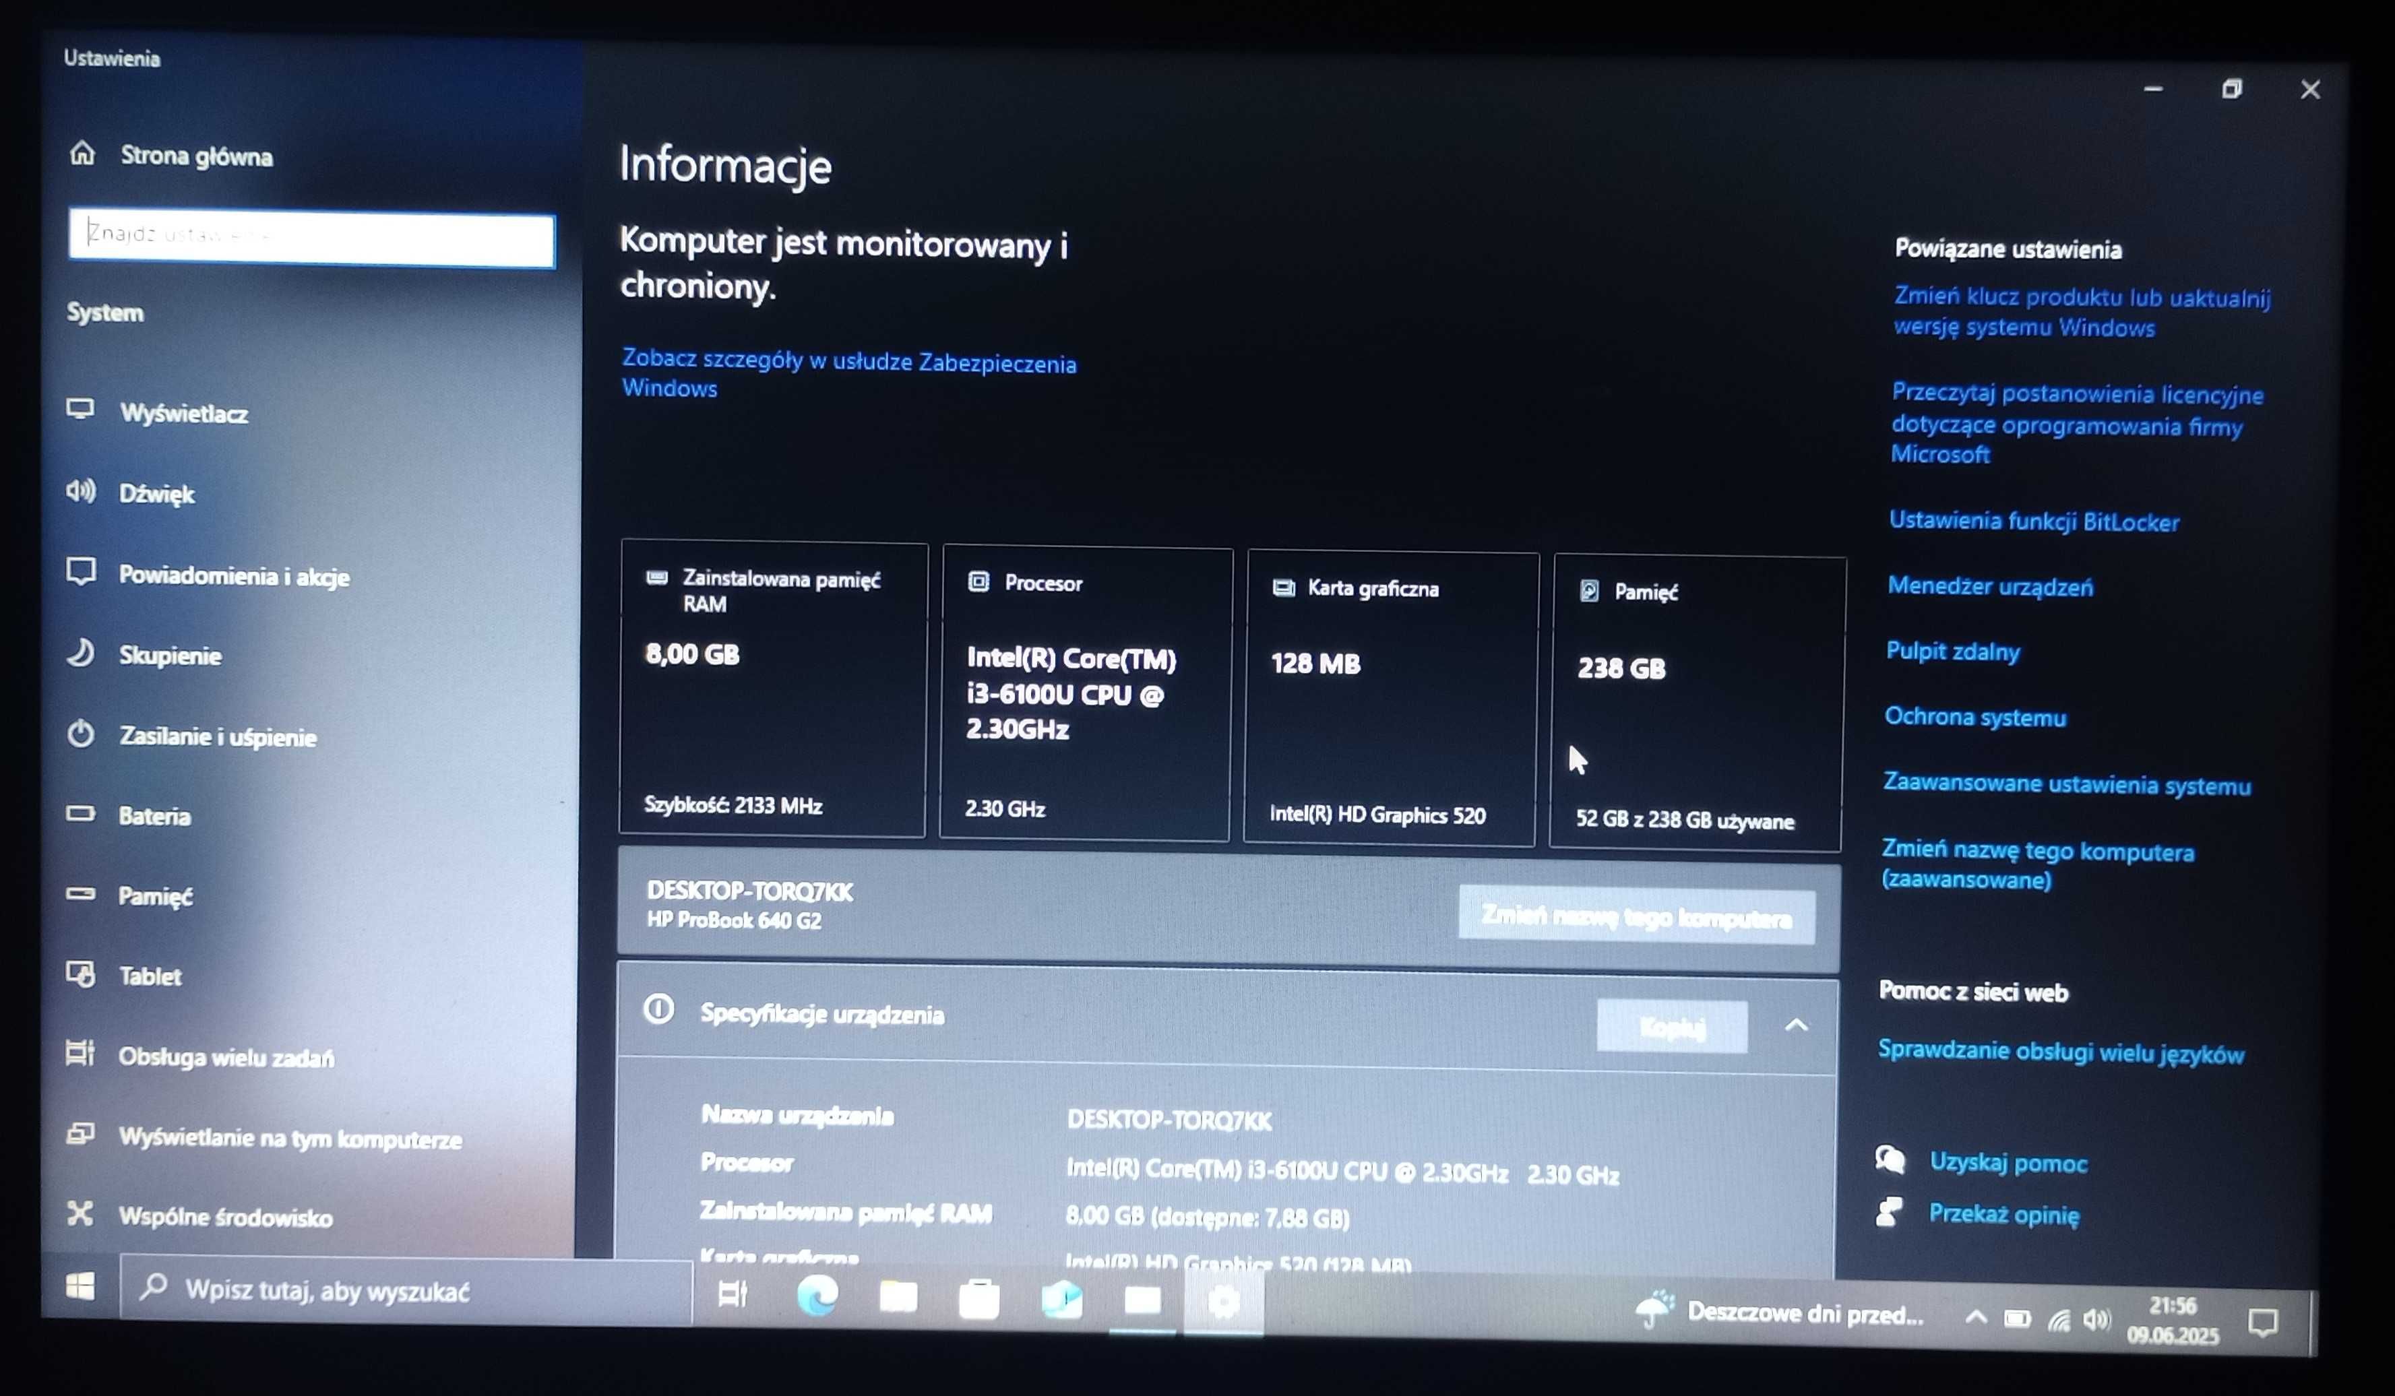The height and width of the screenshot is (1396, 2395).
Task: Click Szybkość: 2133 MHz text
Action: [733, 806]
